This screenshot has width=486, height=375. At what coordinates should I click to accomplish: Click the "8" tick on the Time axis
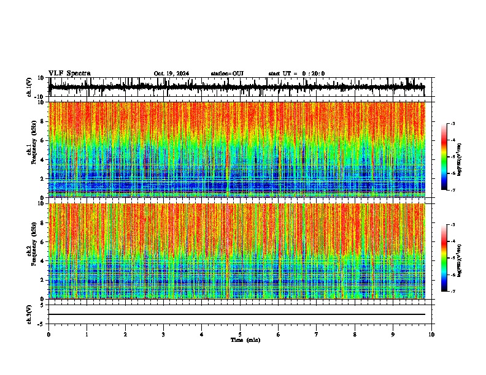pyautogui.click(x=355, y=335)
